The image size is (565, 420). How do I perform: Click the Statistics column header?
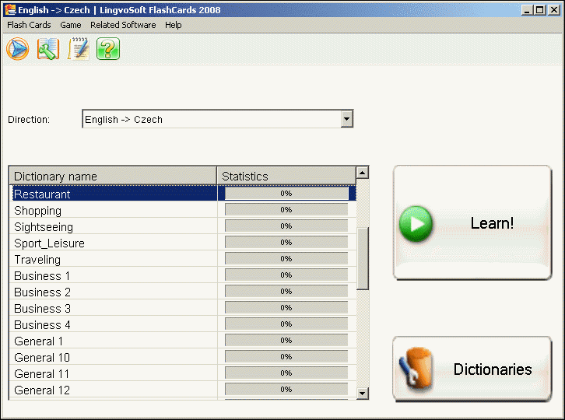pos(286,176)
